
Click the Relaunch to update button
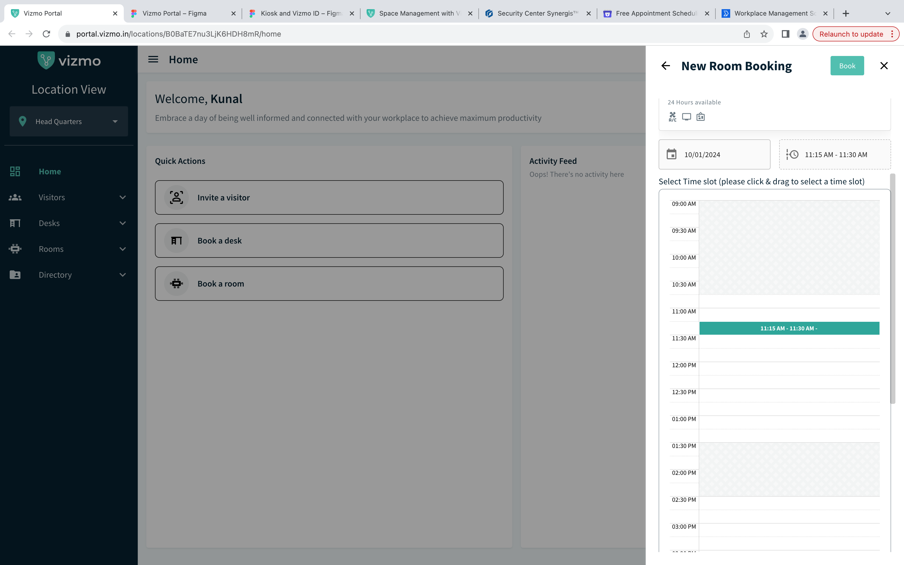point(851,34)
